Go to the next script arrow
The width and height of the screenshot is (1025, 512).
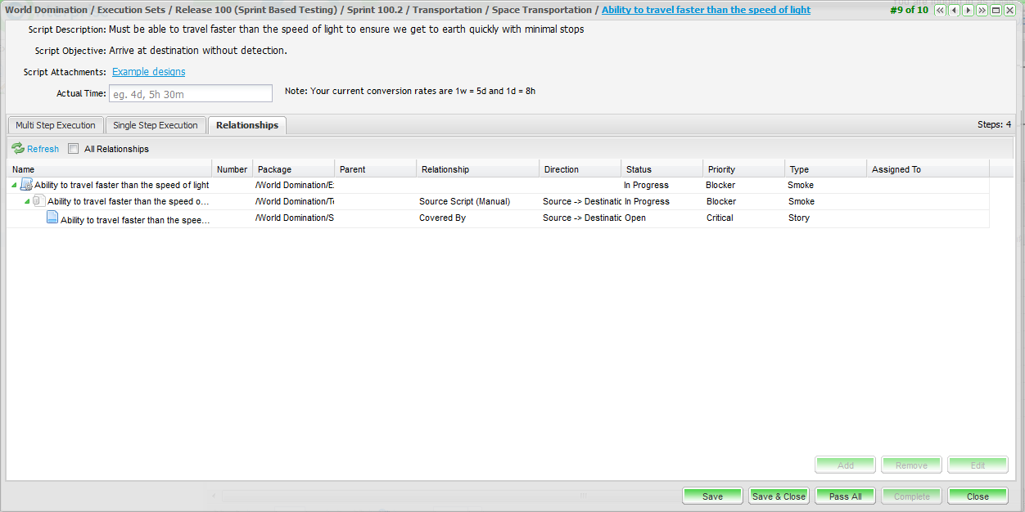(x=968, y=10)
